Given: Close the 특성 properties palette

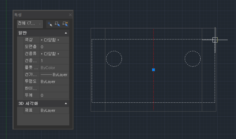Looking at the screenshot, I should (70, 15).
